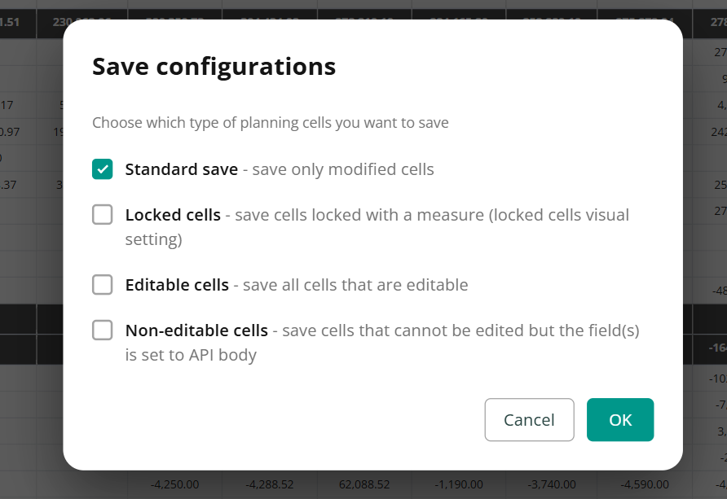This screenshot has height=499, width=727.
Task: Confirm with the OK button
Action: pos(620,420)
